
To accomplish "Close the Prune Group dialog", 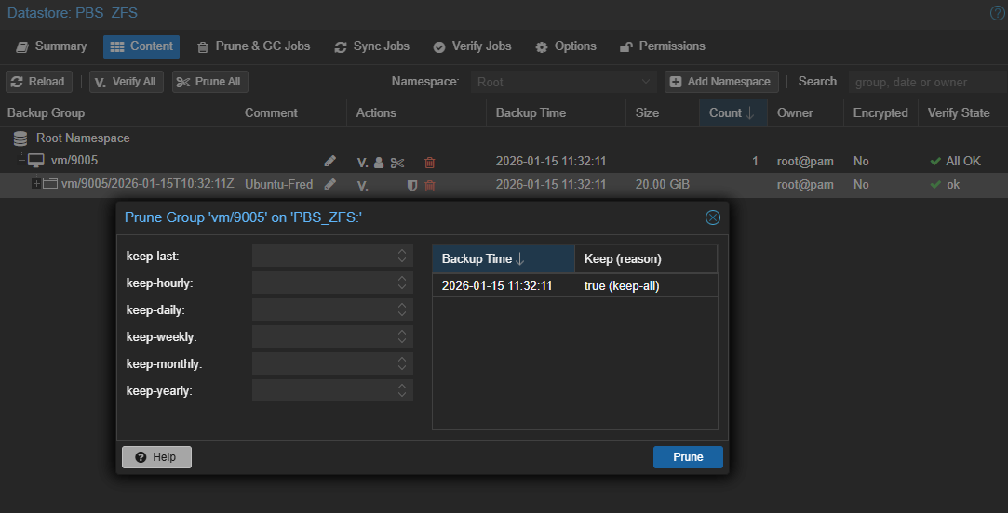I will click(x=713, y=217).
